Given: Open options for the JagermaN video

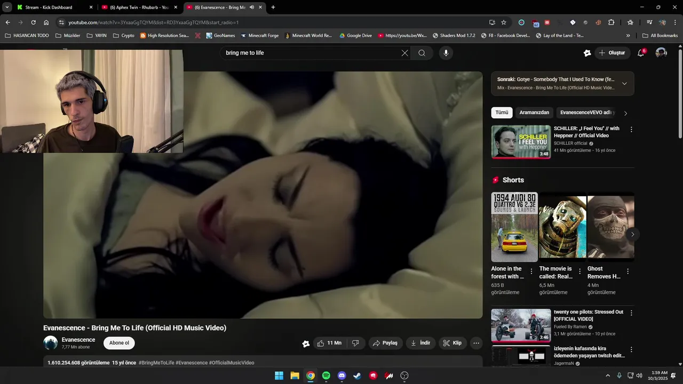Looking at the screenshot, I should click(631, 350).
